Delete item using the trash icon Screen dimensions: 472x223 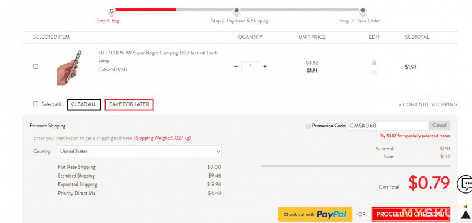(x=374, y=63)
